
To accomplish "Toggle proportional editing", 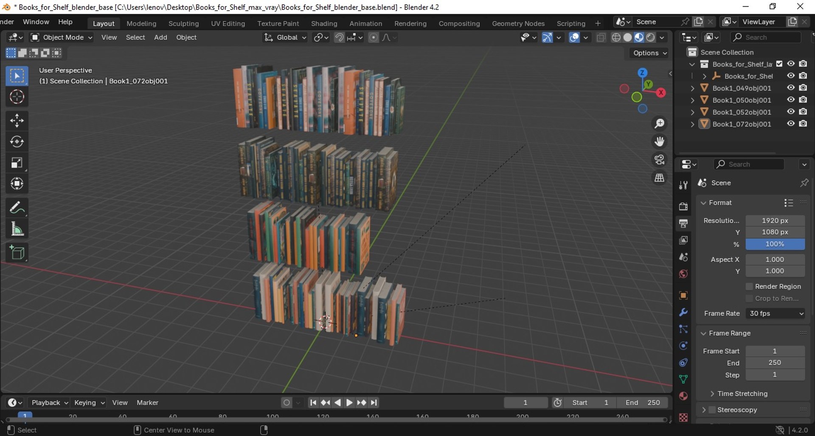I will pos(374,37).
